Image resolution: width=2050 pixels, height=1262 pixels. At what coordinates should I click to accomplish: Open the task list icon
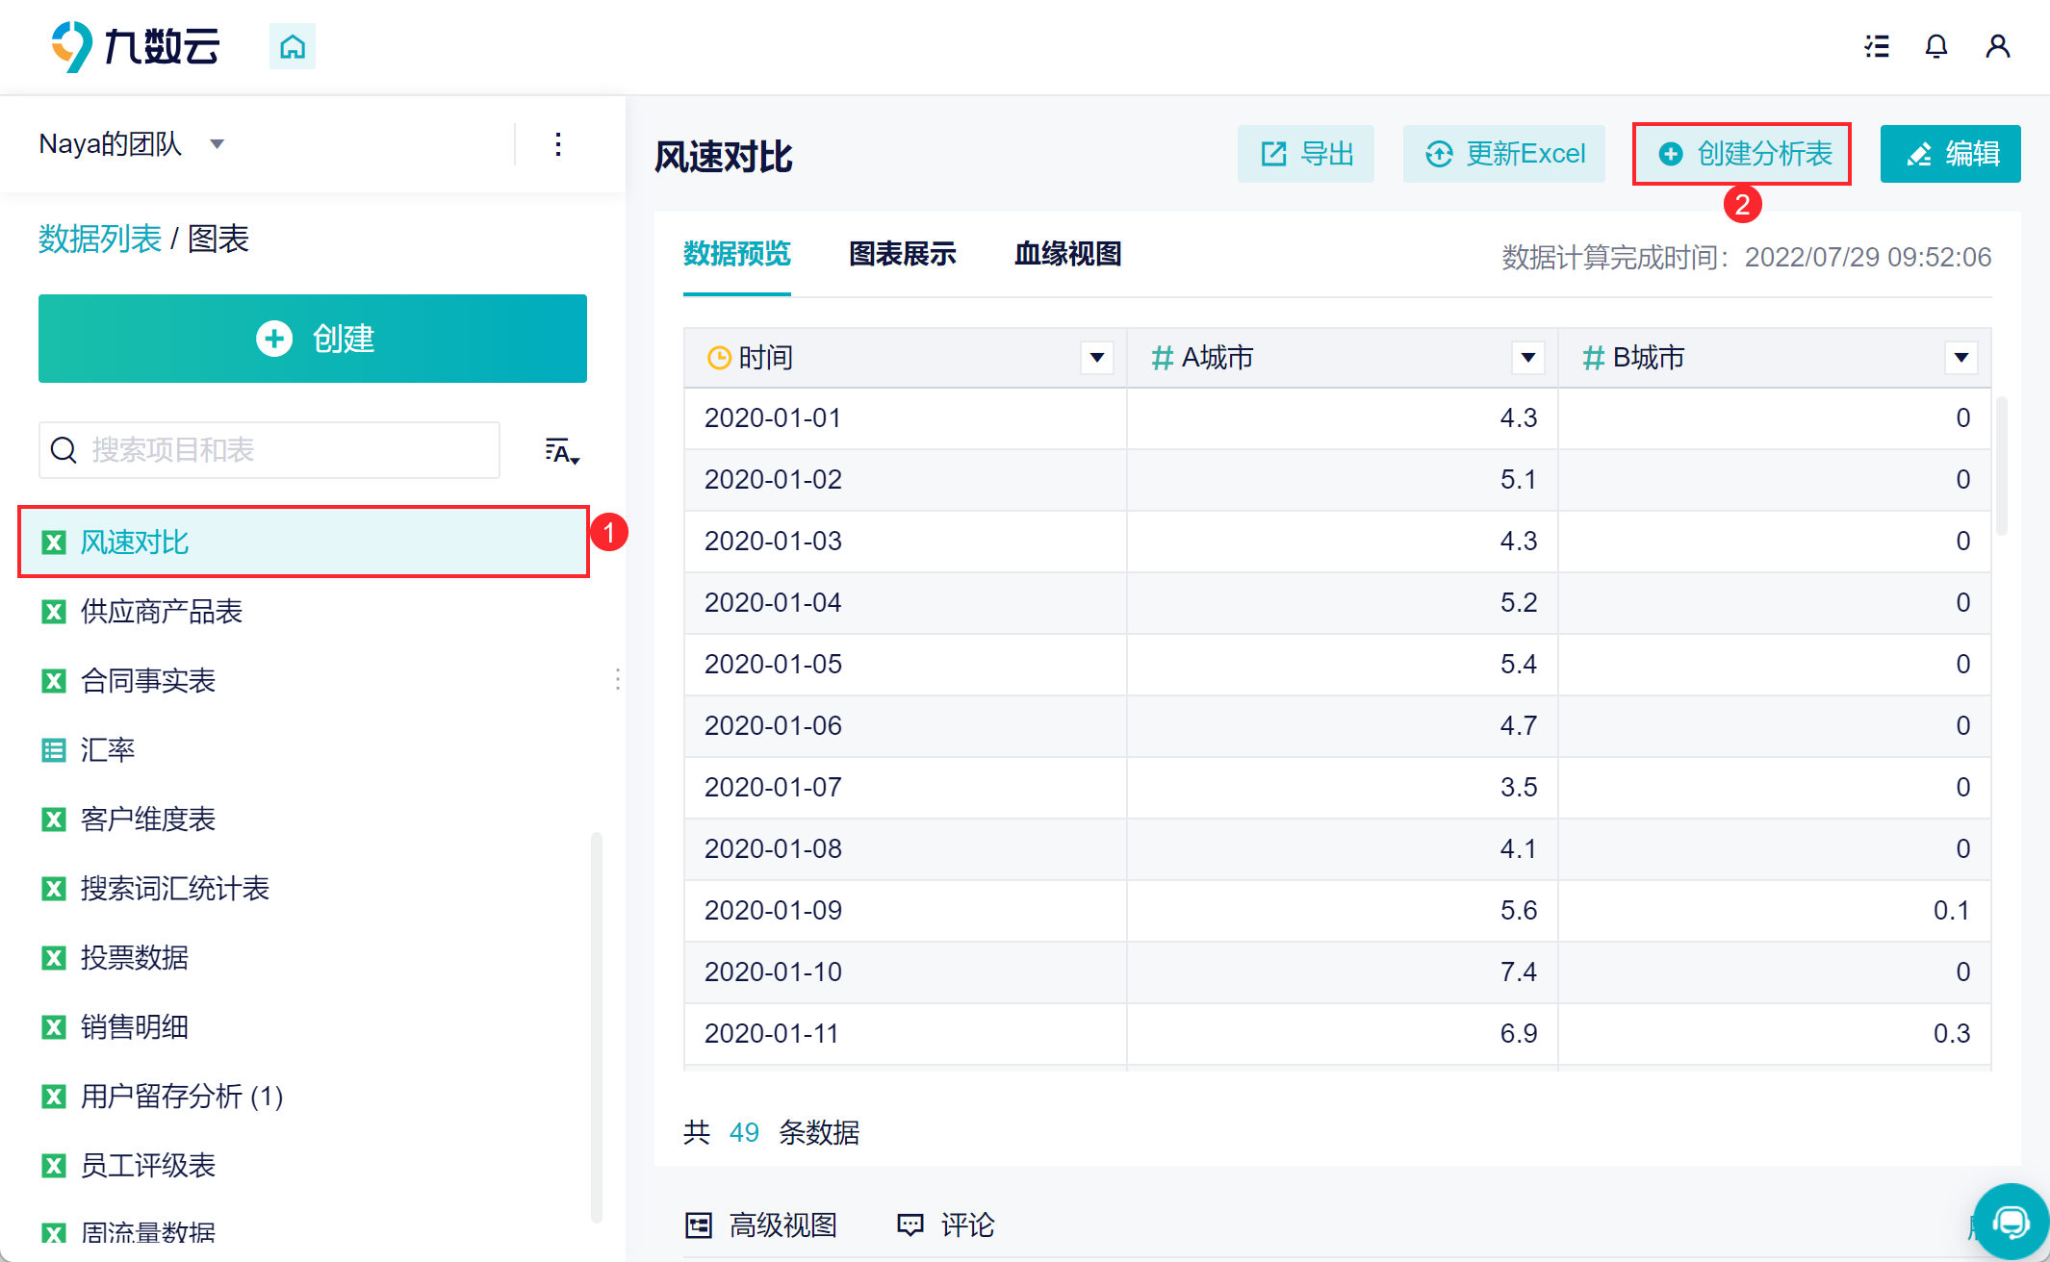(1877, 46)
